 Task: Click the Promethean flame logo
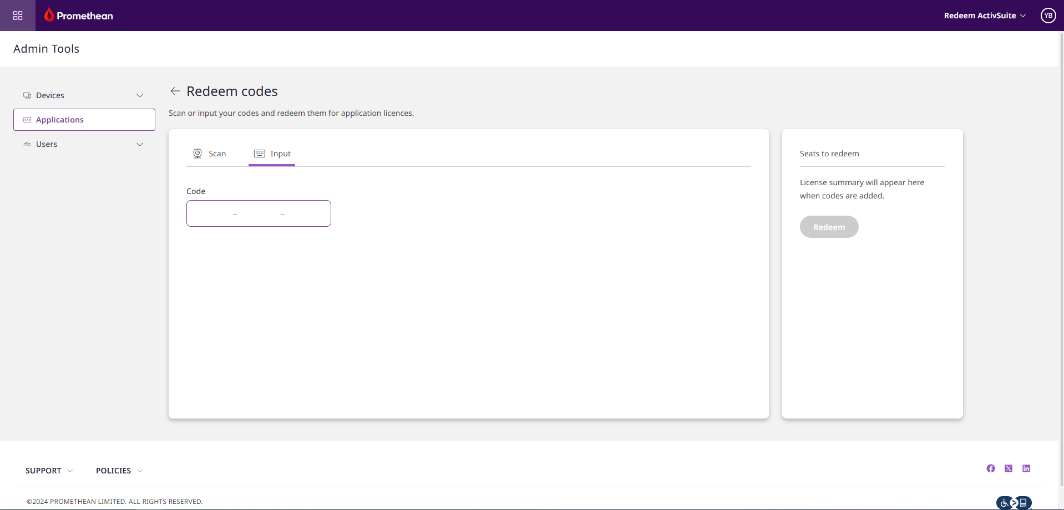click(x=50, y=15)
